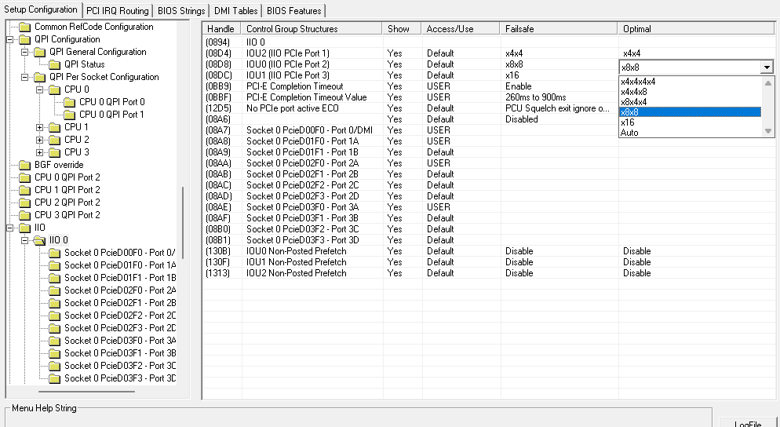The height and width of the screenshot is (427, 780).
Task: Switch to DMI Tables tab
Action: click(235, 10)
